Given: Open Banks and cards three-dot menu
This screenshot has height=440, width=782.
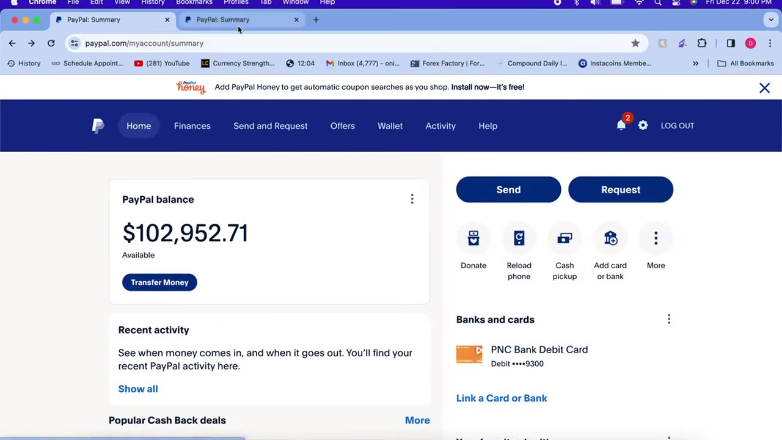Looking at the screenshot, I should coord(669,319).
